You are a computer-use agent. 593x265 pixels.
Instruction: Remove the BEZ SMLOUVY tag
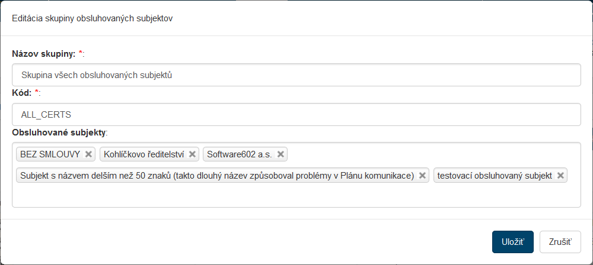click(88, 154)
